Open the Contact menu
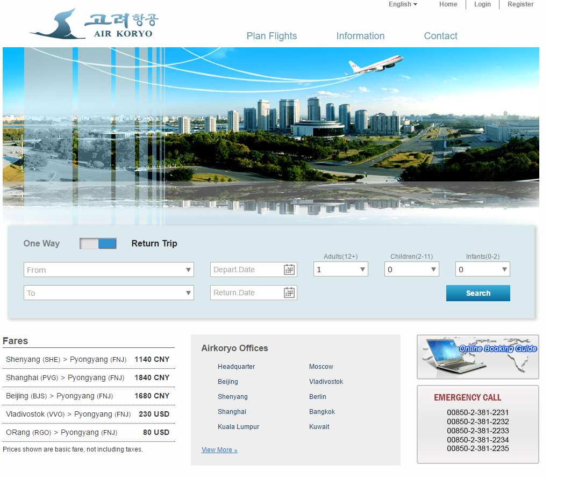Viewport: 564px width, 480px height. [x=441, y=36]
